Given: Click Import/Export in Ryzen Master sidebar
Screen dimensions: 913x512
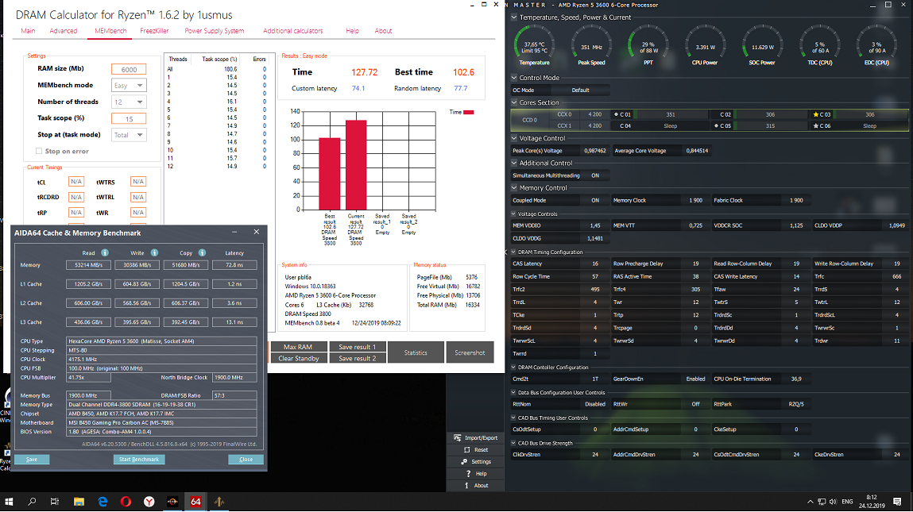Looking at the screenshot, I should coord(476,437).
